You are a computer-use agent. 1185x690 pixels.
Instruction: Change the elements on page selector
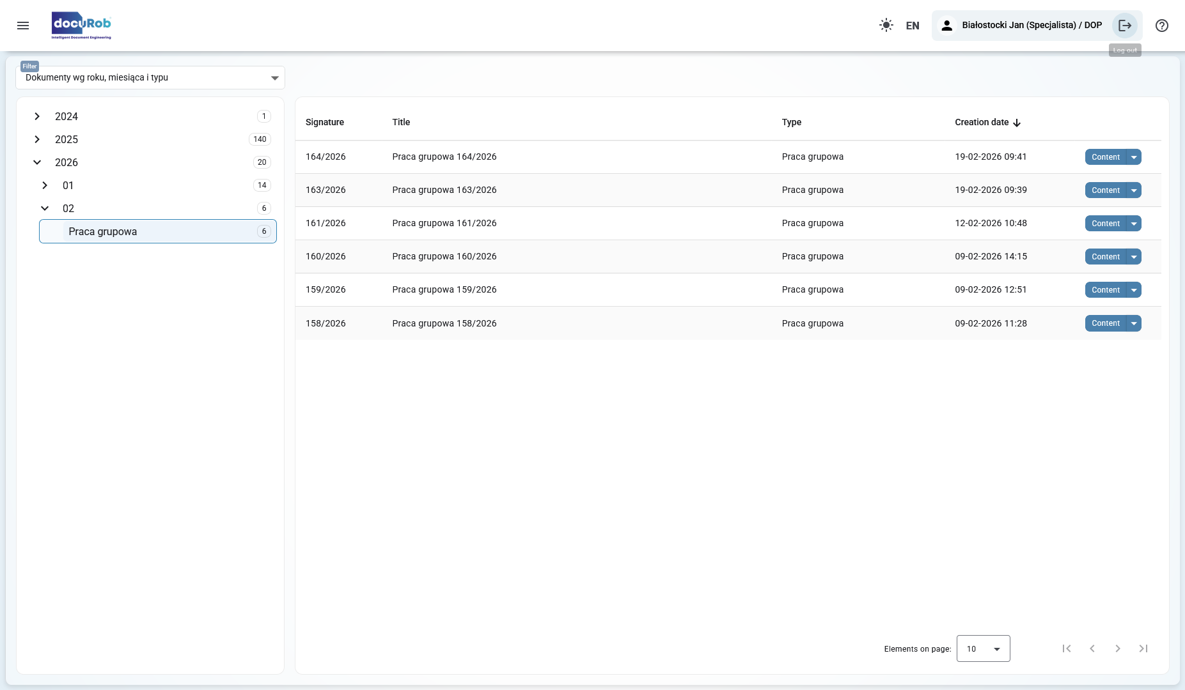pyautogui.click(x=983, y=648)
